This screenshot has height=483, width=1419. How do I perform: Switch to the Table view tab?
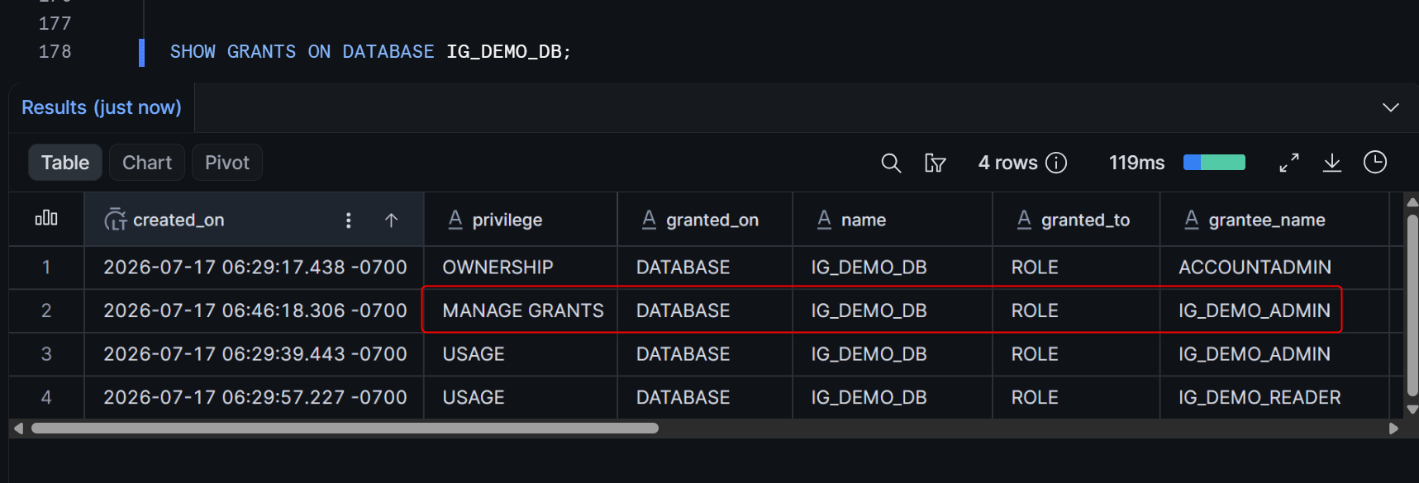tap(65, 163)
